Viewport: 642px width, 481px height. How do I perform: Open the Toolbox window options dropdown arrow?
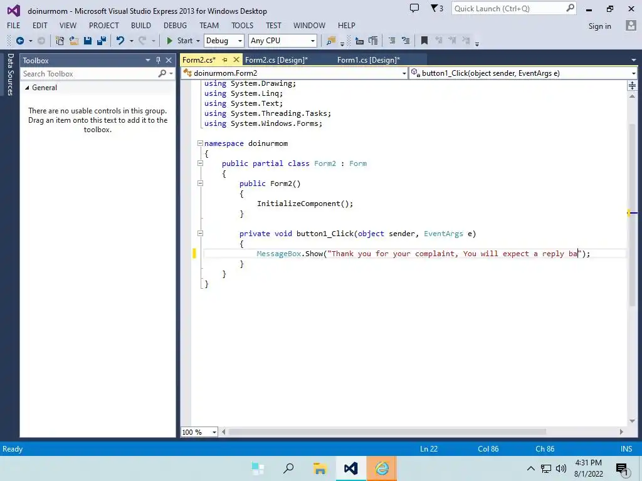click(x=148, y=60)
